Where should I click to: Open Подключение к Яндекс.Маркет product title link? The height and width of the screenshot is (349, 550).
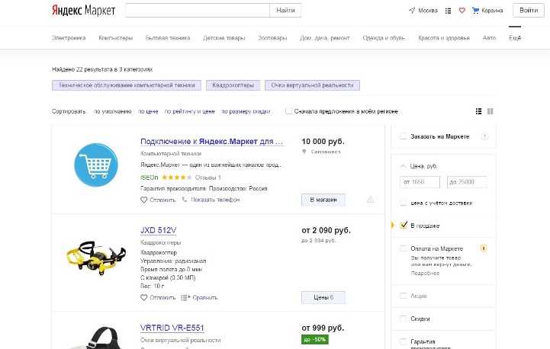(x=212, y=142)
